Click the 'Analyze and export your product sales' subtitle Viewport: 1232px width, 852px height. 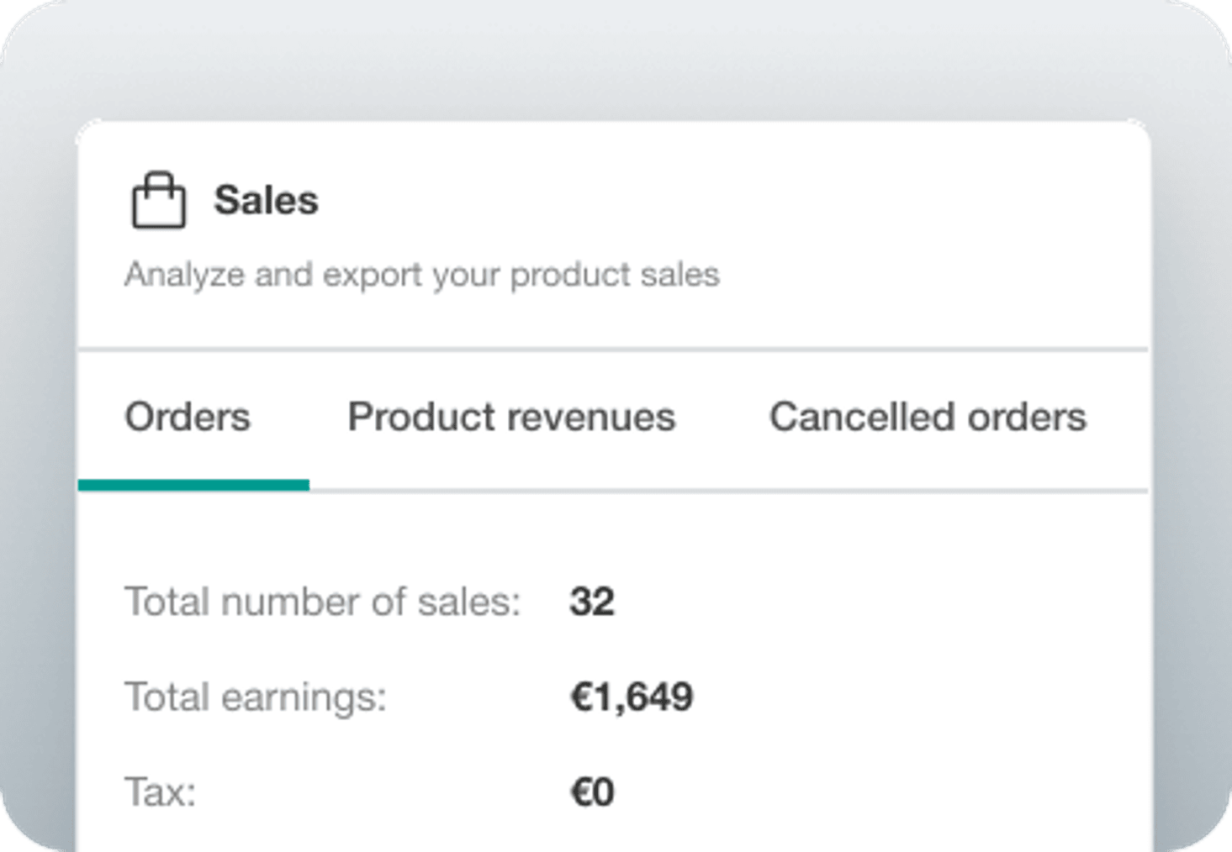[x=421, y=275]
